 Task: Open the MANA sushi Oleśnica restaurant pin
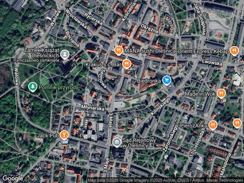pyautogui.click(x=119, y=50)
